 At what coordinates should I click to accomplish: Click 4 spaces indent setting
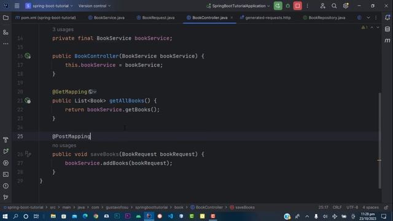click(370, 207)
